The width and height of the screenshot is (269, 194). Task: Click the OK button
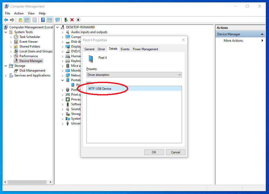[154, 152]
